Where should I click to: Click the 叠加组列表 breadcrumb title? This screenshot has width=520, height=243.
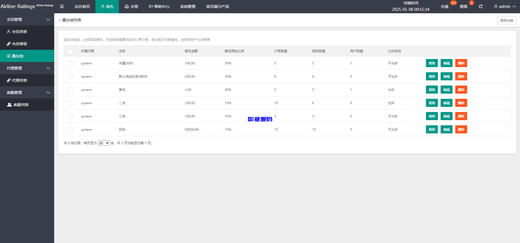point(72,20)
